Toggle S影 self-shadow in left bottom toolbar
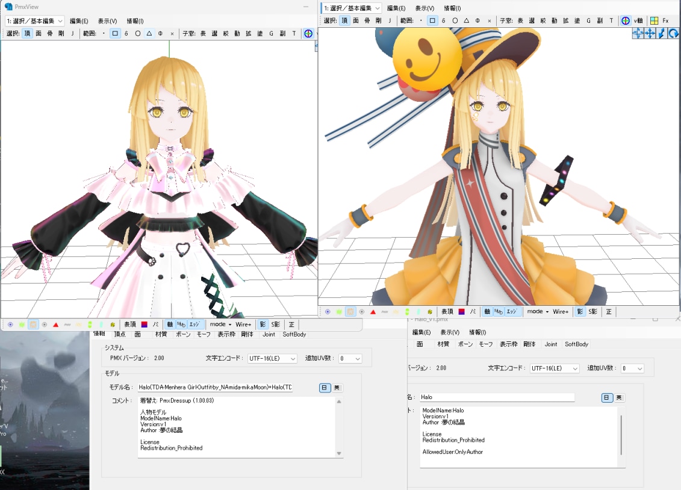The width and height of the screenshot is (681, 490). click(275, 324)
